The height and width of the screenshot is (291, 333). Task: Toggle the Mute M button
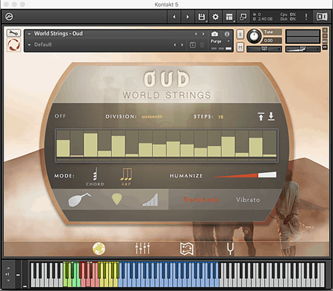240,47
